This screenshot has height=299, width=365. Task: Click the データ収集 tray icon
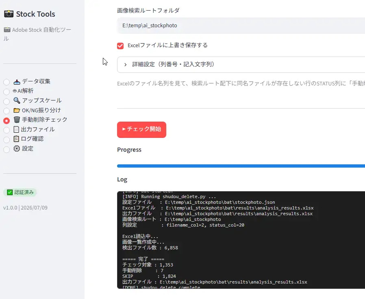[17, 82]
